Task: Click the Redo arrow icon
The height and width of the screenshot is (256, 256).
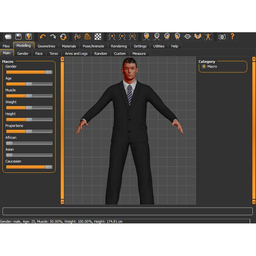Action: 53,37
